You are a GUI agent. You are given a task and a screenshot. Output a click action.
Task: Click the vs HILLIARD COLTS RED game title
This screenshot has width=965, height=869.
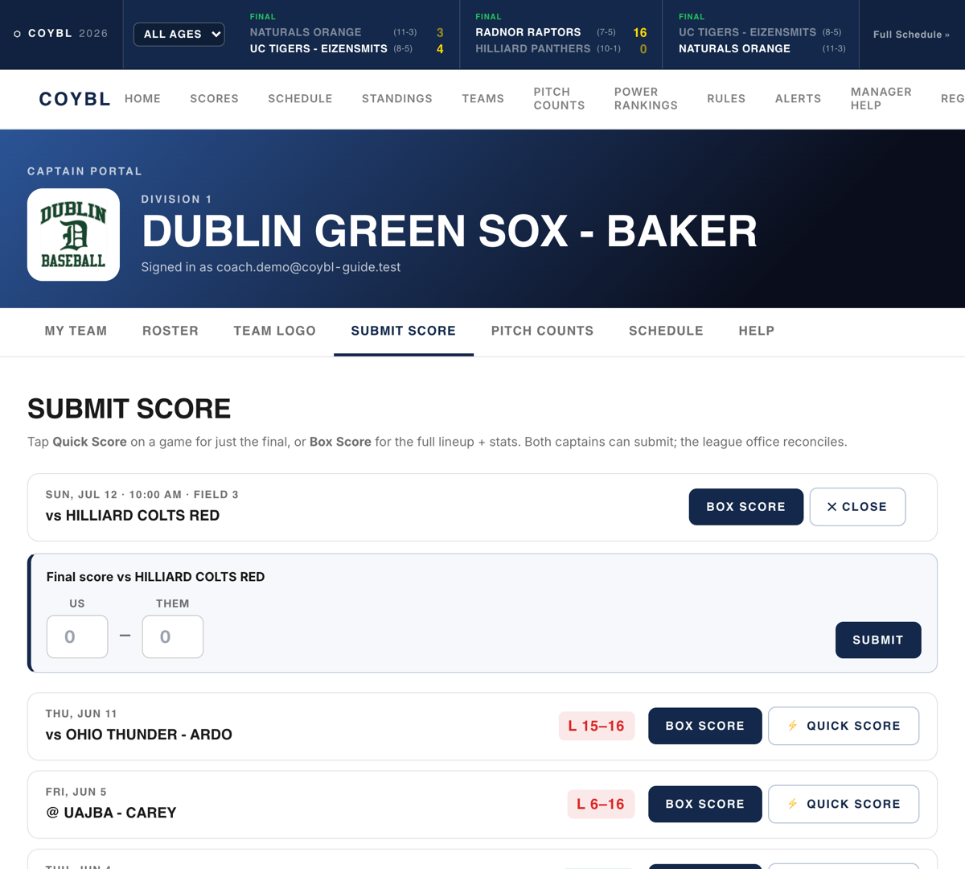(133, 516)
